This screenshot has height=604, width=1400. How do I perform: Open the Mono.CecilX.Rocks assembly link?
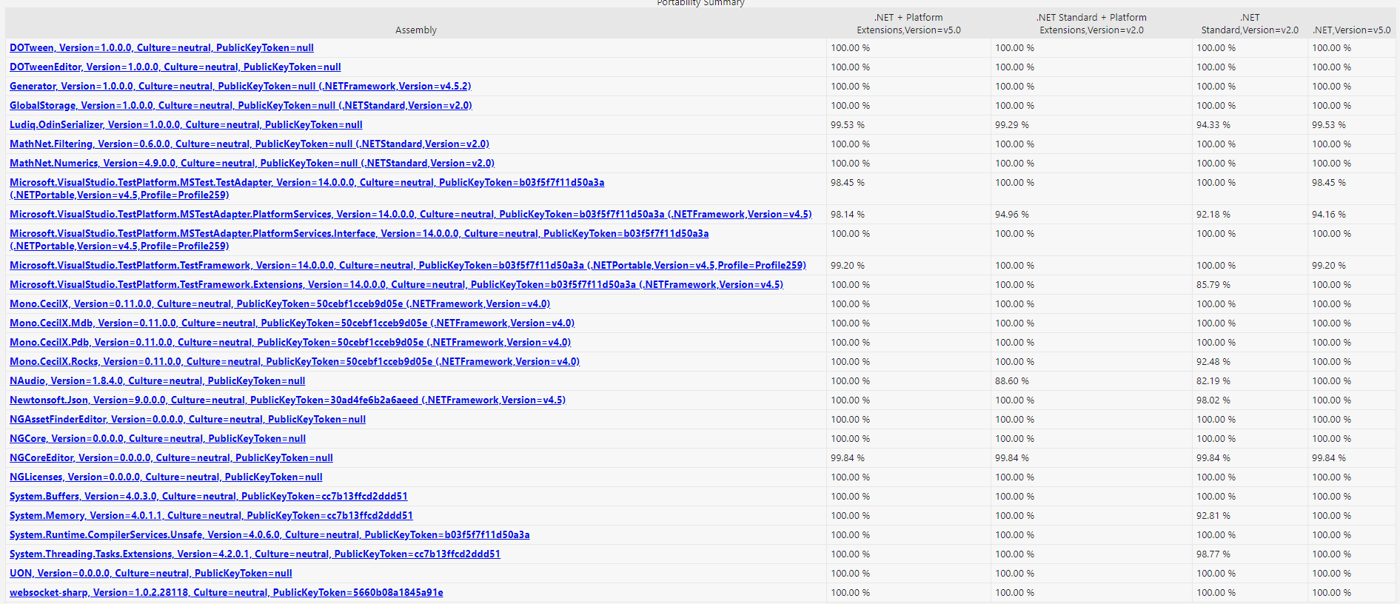(295, 362)
